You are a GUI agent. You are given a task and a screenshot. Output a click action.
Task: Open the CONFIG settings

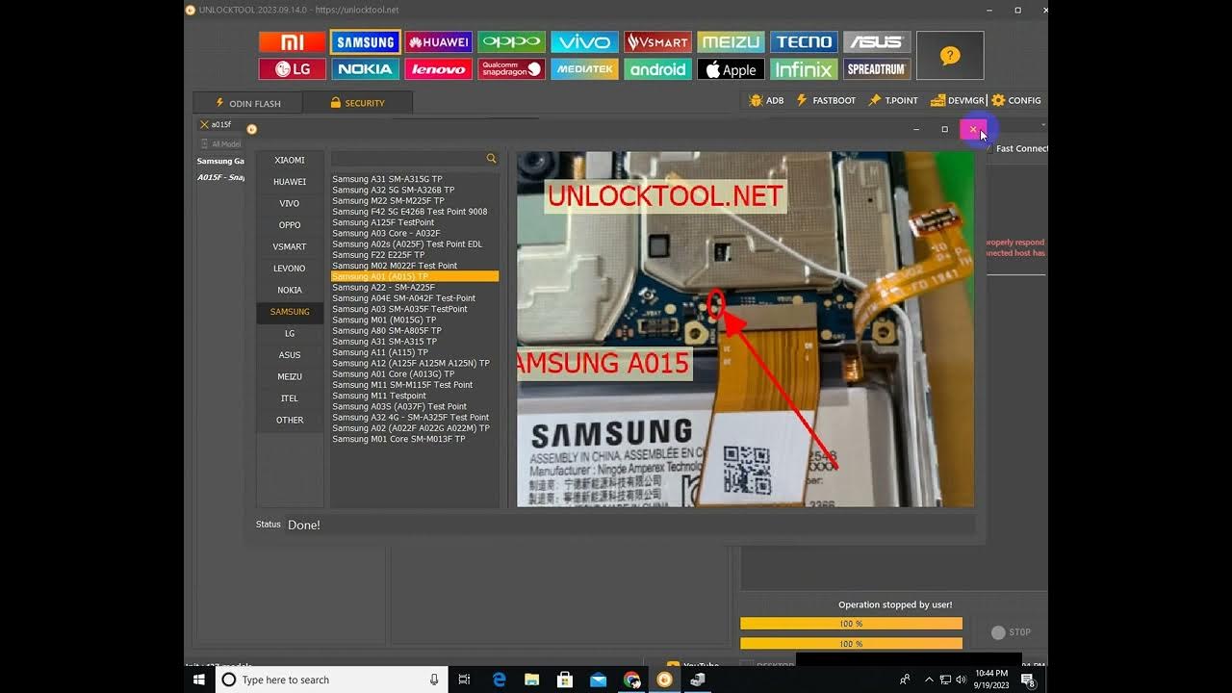pyautogui.click(x=1016, y=100)
